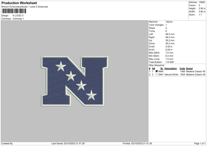Image resolution: width=207 pixels, height=146 pixels.
Task: Click the bottommost white star on the N
Action: [x=91, y=95]
